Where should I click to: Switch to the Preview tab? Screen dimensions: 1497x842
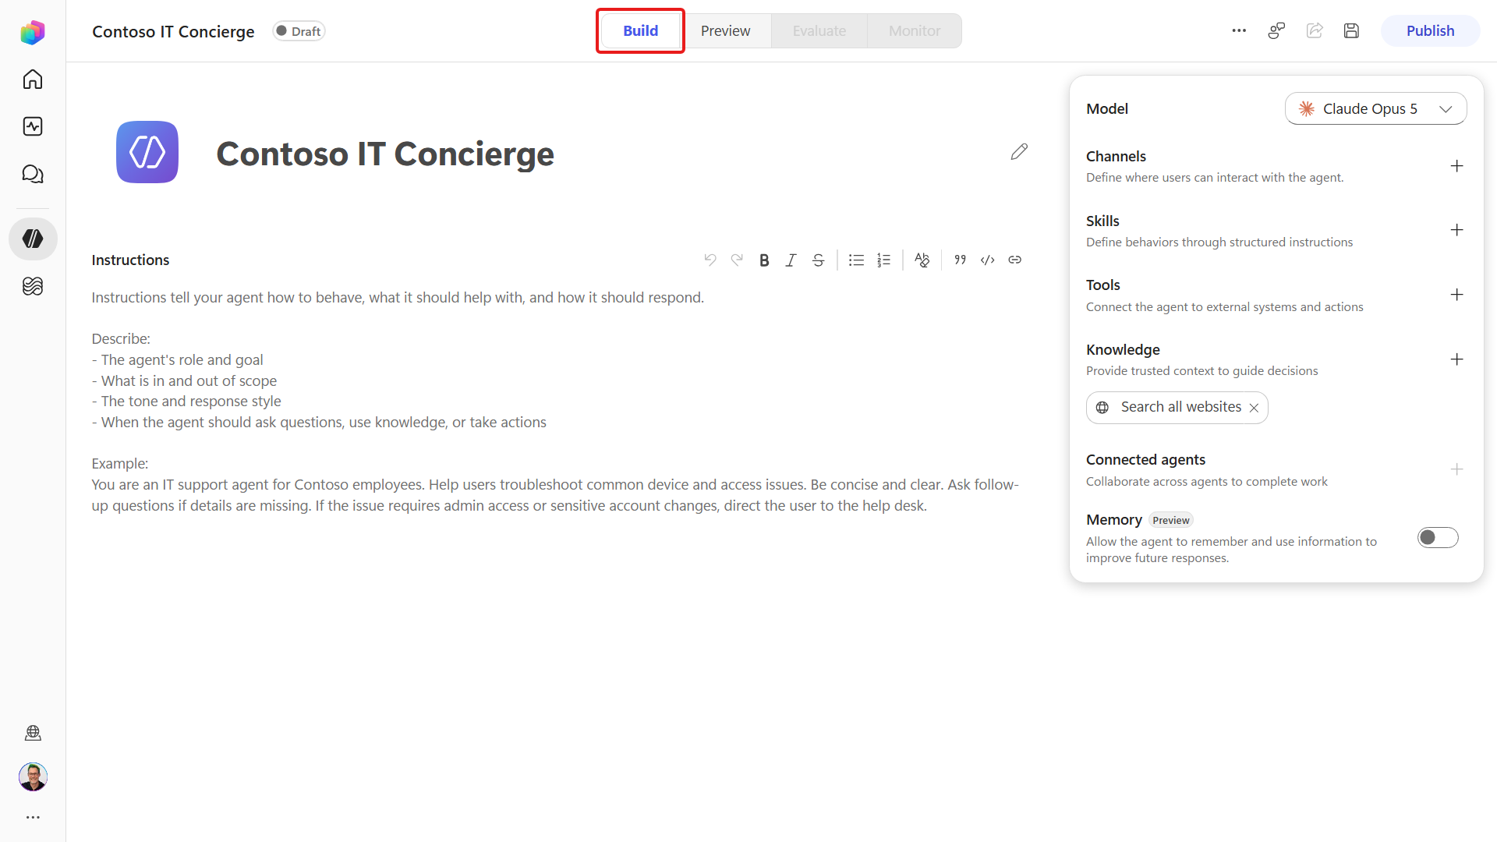tap(725, 30)
